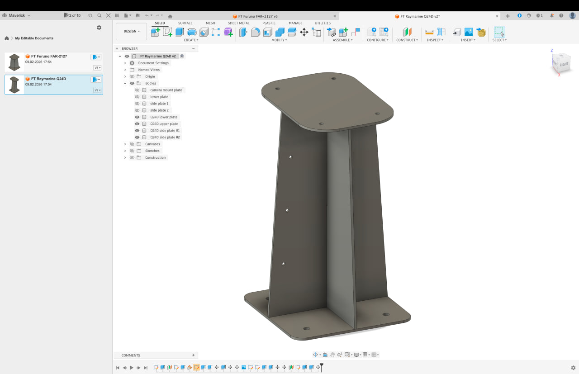This screenshot has height=374, width=579.
Task: Switch to the SHEET METAL tab
Action: click(x=238, y=23)
